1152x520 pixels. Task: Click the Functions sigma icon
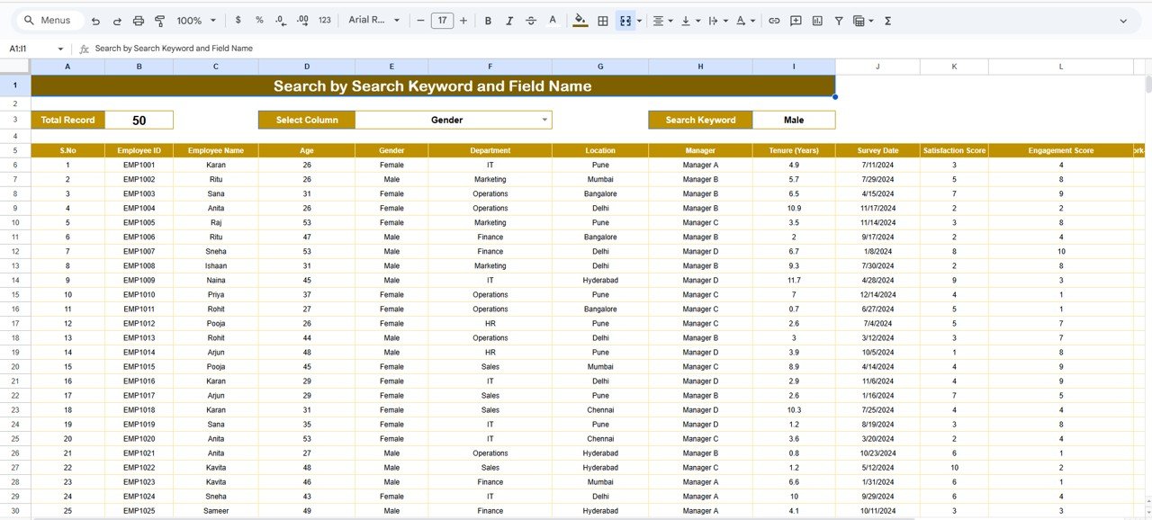pyautogui.click(x=887, y=21)
